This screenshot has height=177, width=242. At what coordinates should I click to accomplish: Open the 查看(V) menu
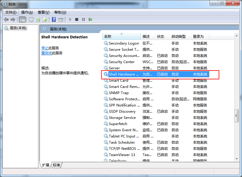tap(43, 12)
